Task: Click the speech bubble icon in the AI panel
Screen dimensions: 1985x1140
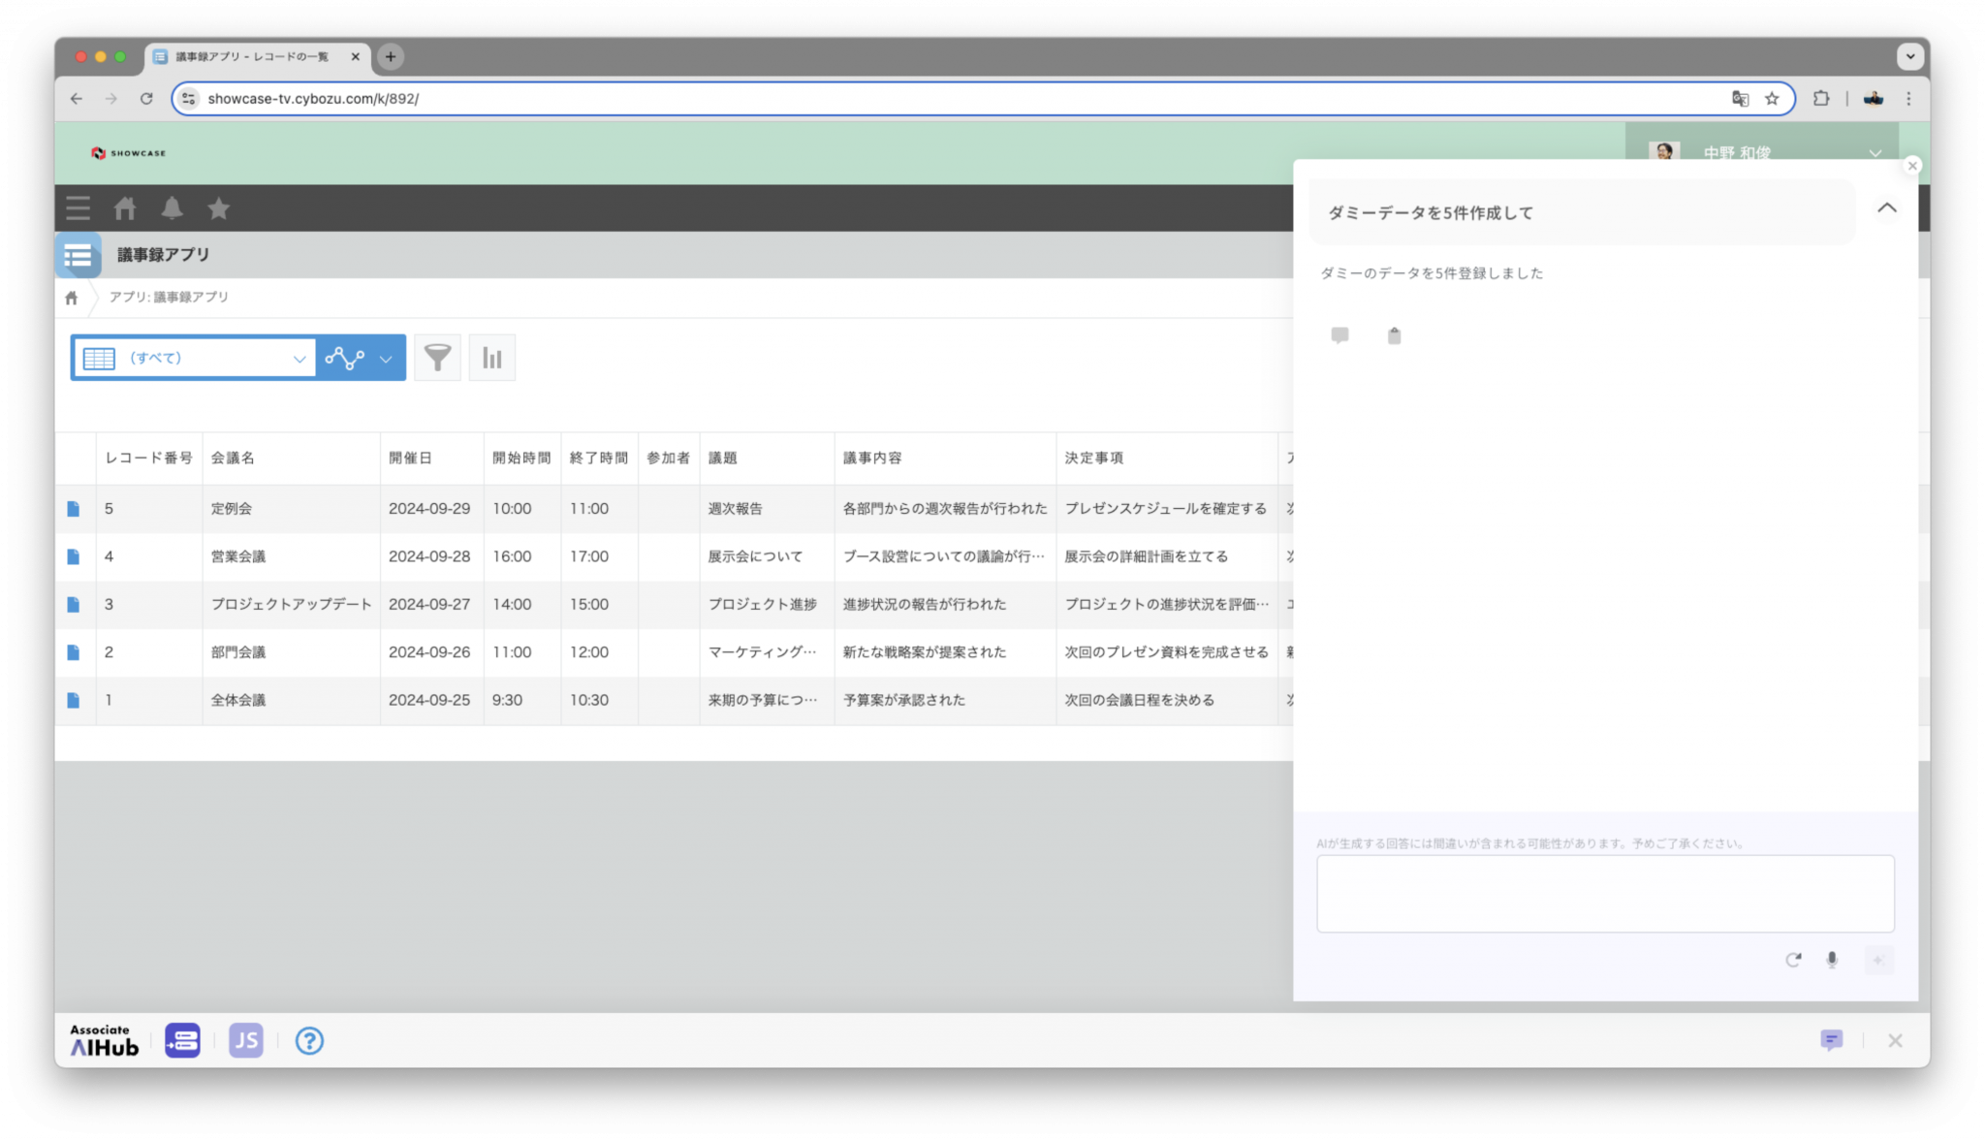Action: click(1339, 335)
